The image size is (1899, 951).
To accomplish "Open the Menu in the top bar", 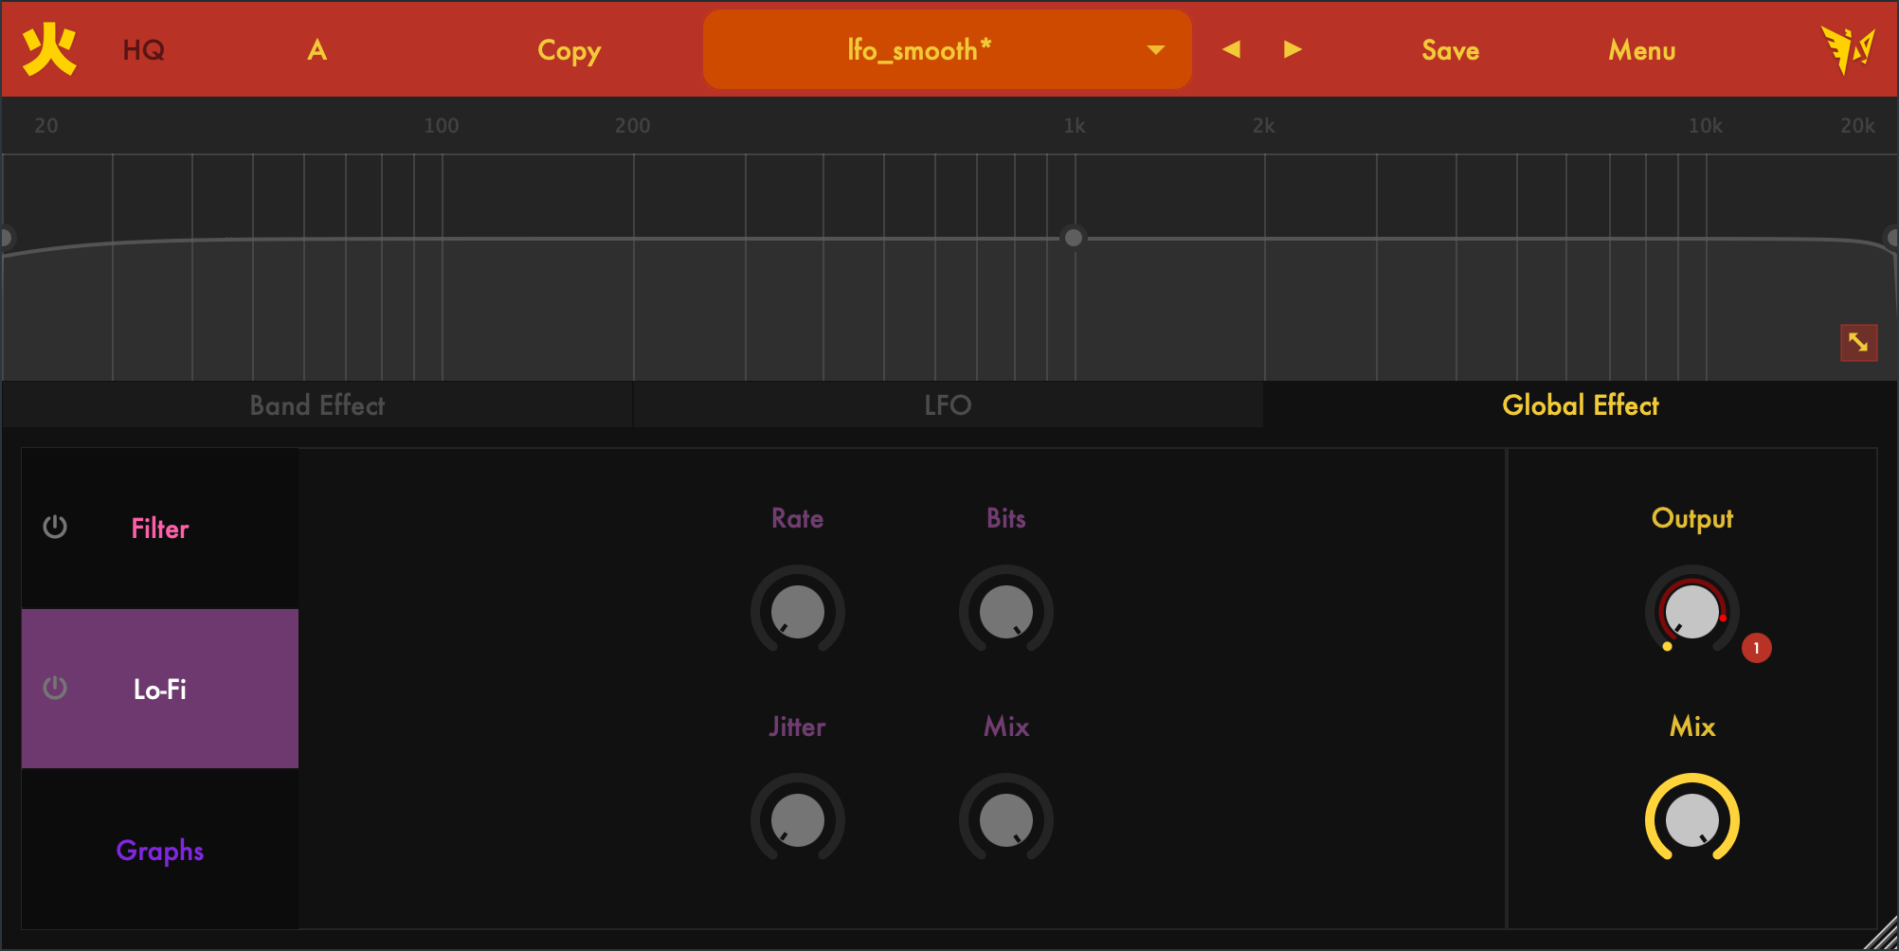I will [x=1641, y=50].
